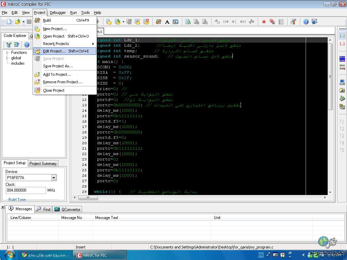Open the dropdown arrow beside Open file
347x260 pixels.
(x=23, y=22)
